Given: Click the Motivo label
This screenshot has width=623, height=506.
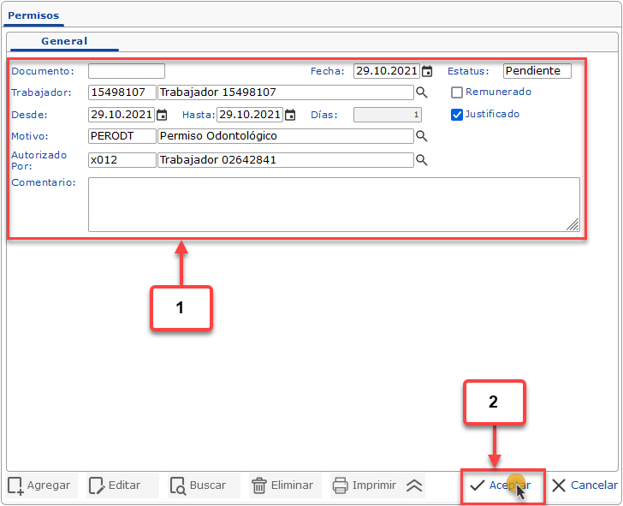Looking at the screenshot, I should click(30, 137).
